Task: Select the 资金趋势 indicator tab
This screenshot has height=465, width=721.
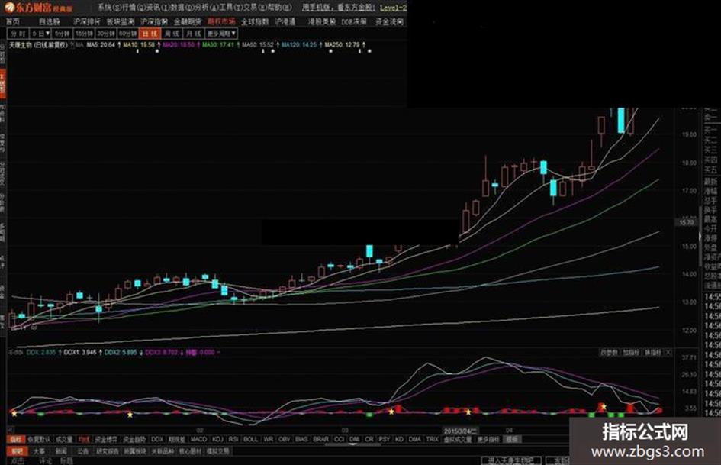Action: tap(134, 440)
